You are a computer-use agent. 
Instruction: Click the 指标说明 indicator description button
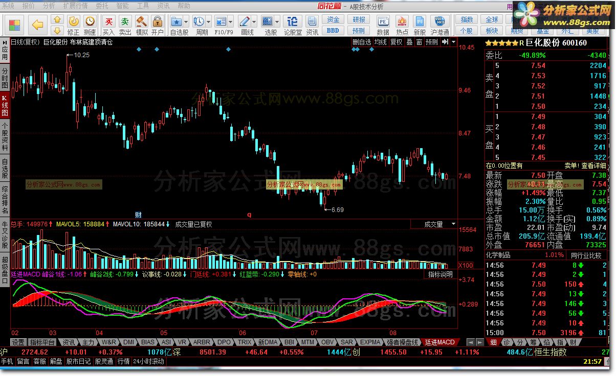pos(440,274)
